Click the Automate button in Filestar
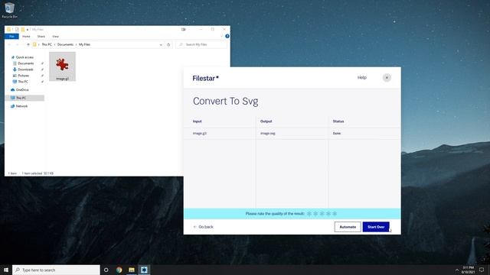 point(348,227)
